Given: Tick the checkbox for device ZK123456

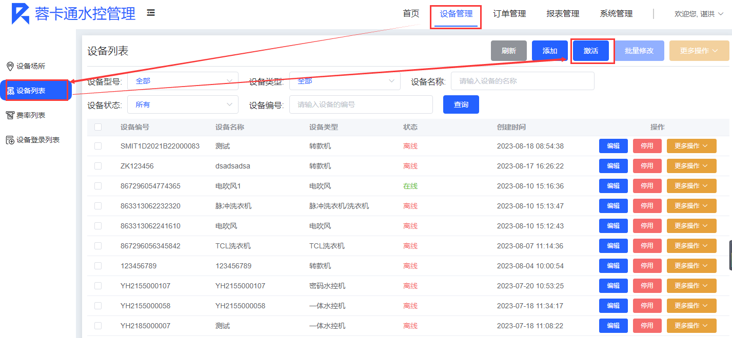Looking at the screenshot, I should (x=98, y=166).
